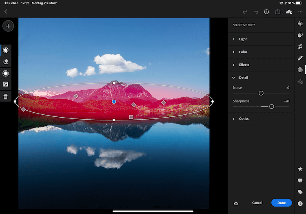This screenshot has width=306, height=214.
Task: Tap the battery indicator in status bar
Action: [299, 3]
